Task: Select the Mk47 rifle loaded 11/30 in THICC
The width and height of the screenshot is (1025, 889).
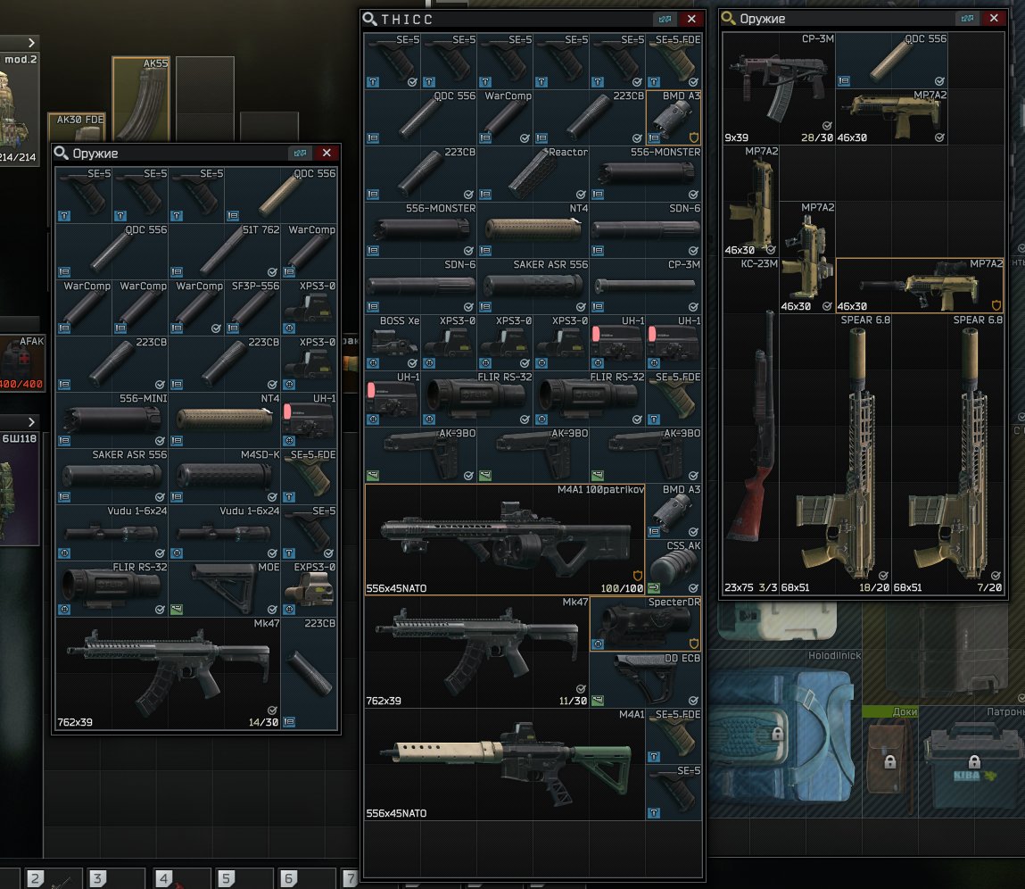Action: tap(477, 652)
